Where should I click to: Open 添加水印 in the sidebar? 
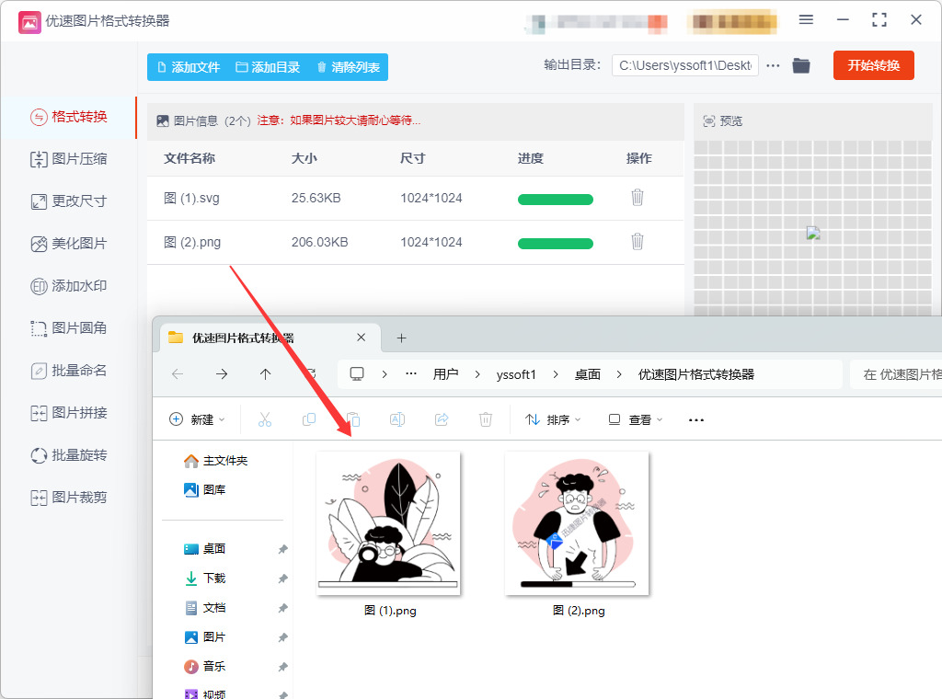[68, 286]
